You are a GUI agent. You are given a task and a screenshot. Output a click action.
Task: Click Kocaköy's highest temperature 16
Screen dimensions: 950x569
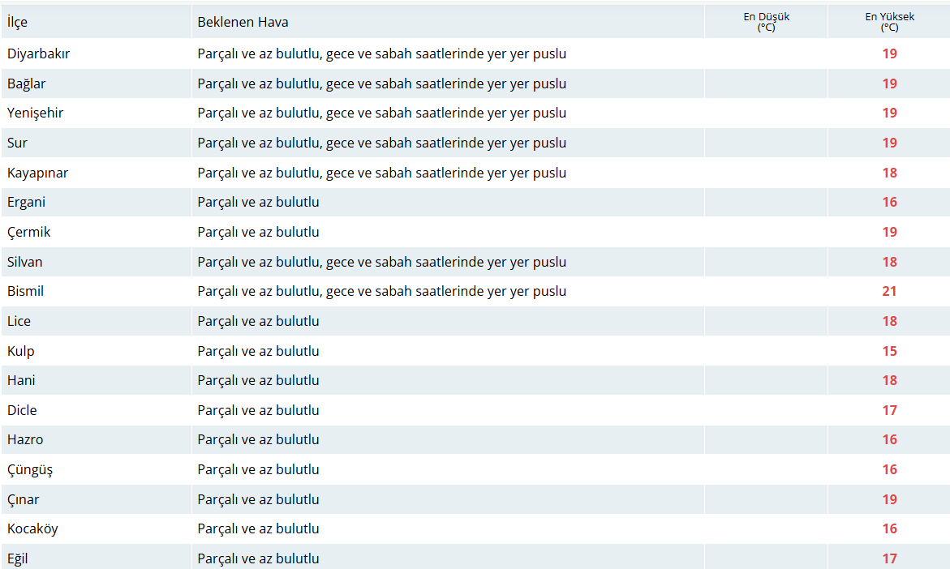point(889,529)
